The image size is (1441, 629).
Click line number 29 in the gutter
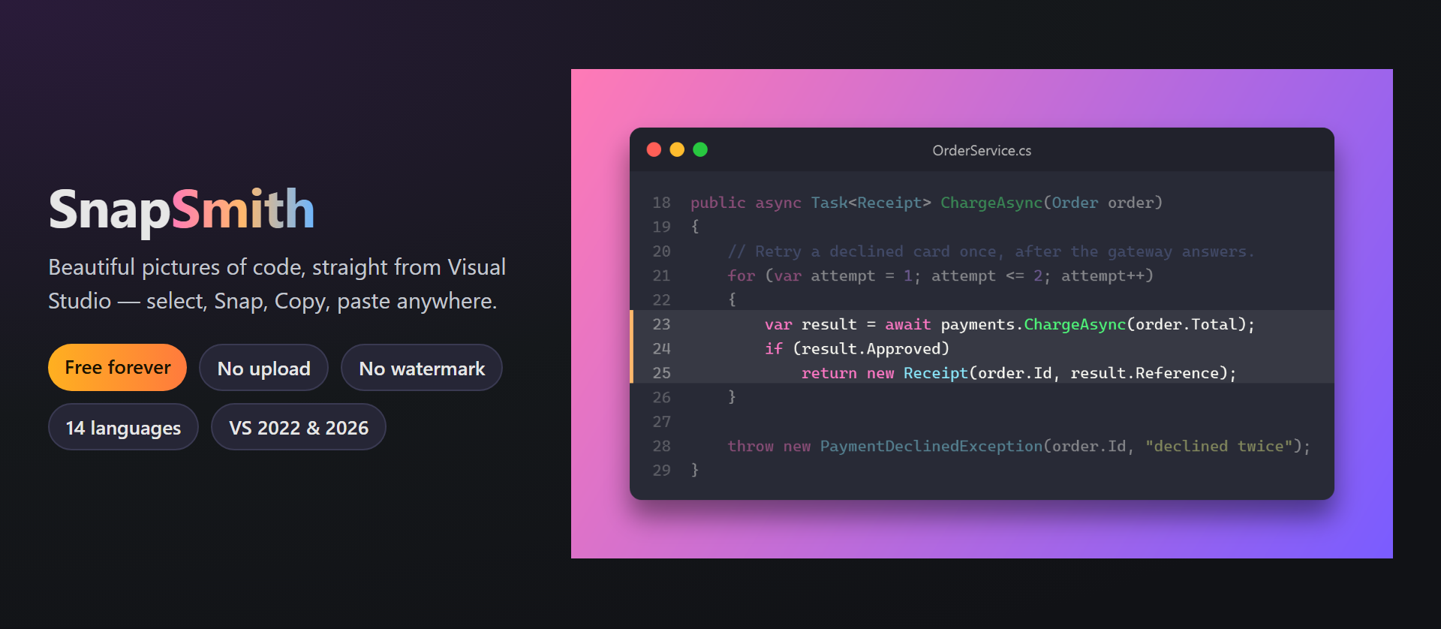(661, 470)
